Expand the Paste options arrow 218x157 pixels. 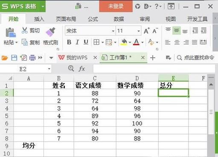(17, 42)
